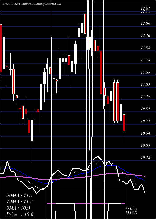Click the <<Live MACD label
Viewport: 156px width, 219px height.
(131, 211)
